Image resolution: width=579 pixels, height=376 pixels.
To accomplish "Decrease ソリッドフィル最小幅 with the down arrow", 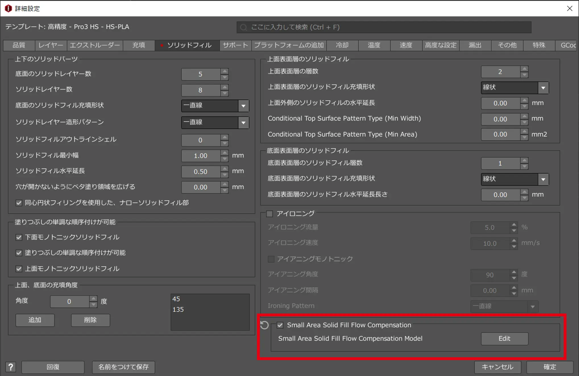I will point(225,159).
